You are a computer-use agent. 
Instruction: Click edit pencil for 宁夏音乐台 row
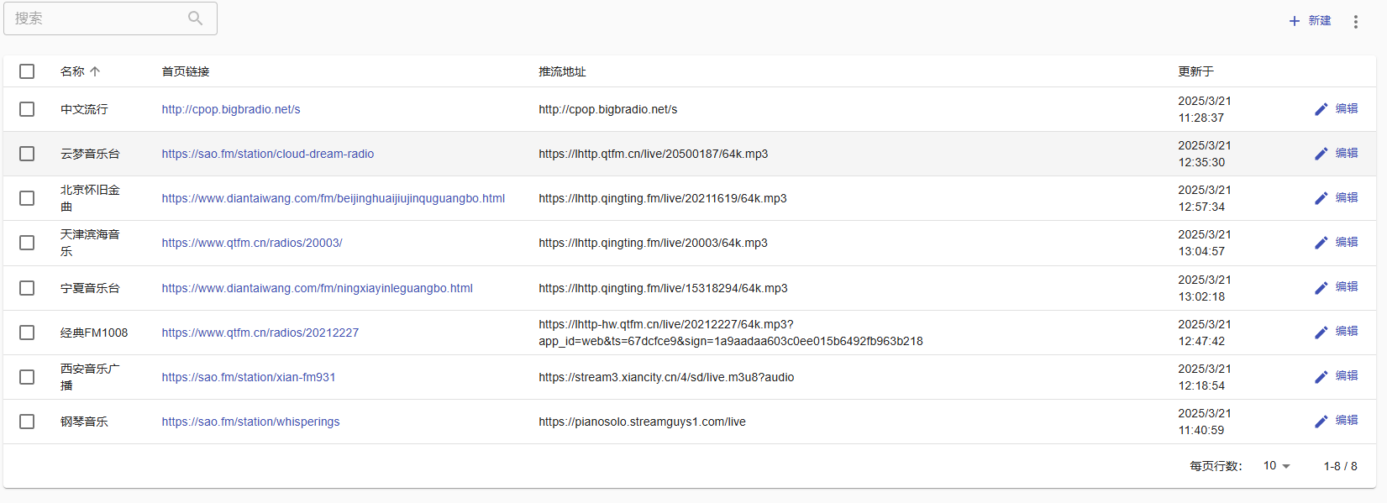click(x=1321, y=288)
